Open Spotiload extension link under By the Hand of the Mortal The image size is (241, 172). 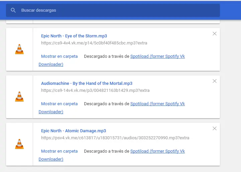coord(157,104)
